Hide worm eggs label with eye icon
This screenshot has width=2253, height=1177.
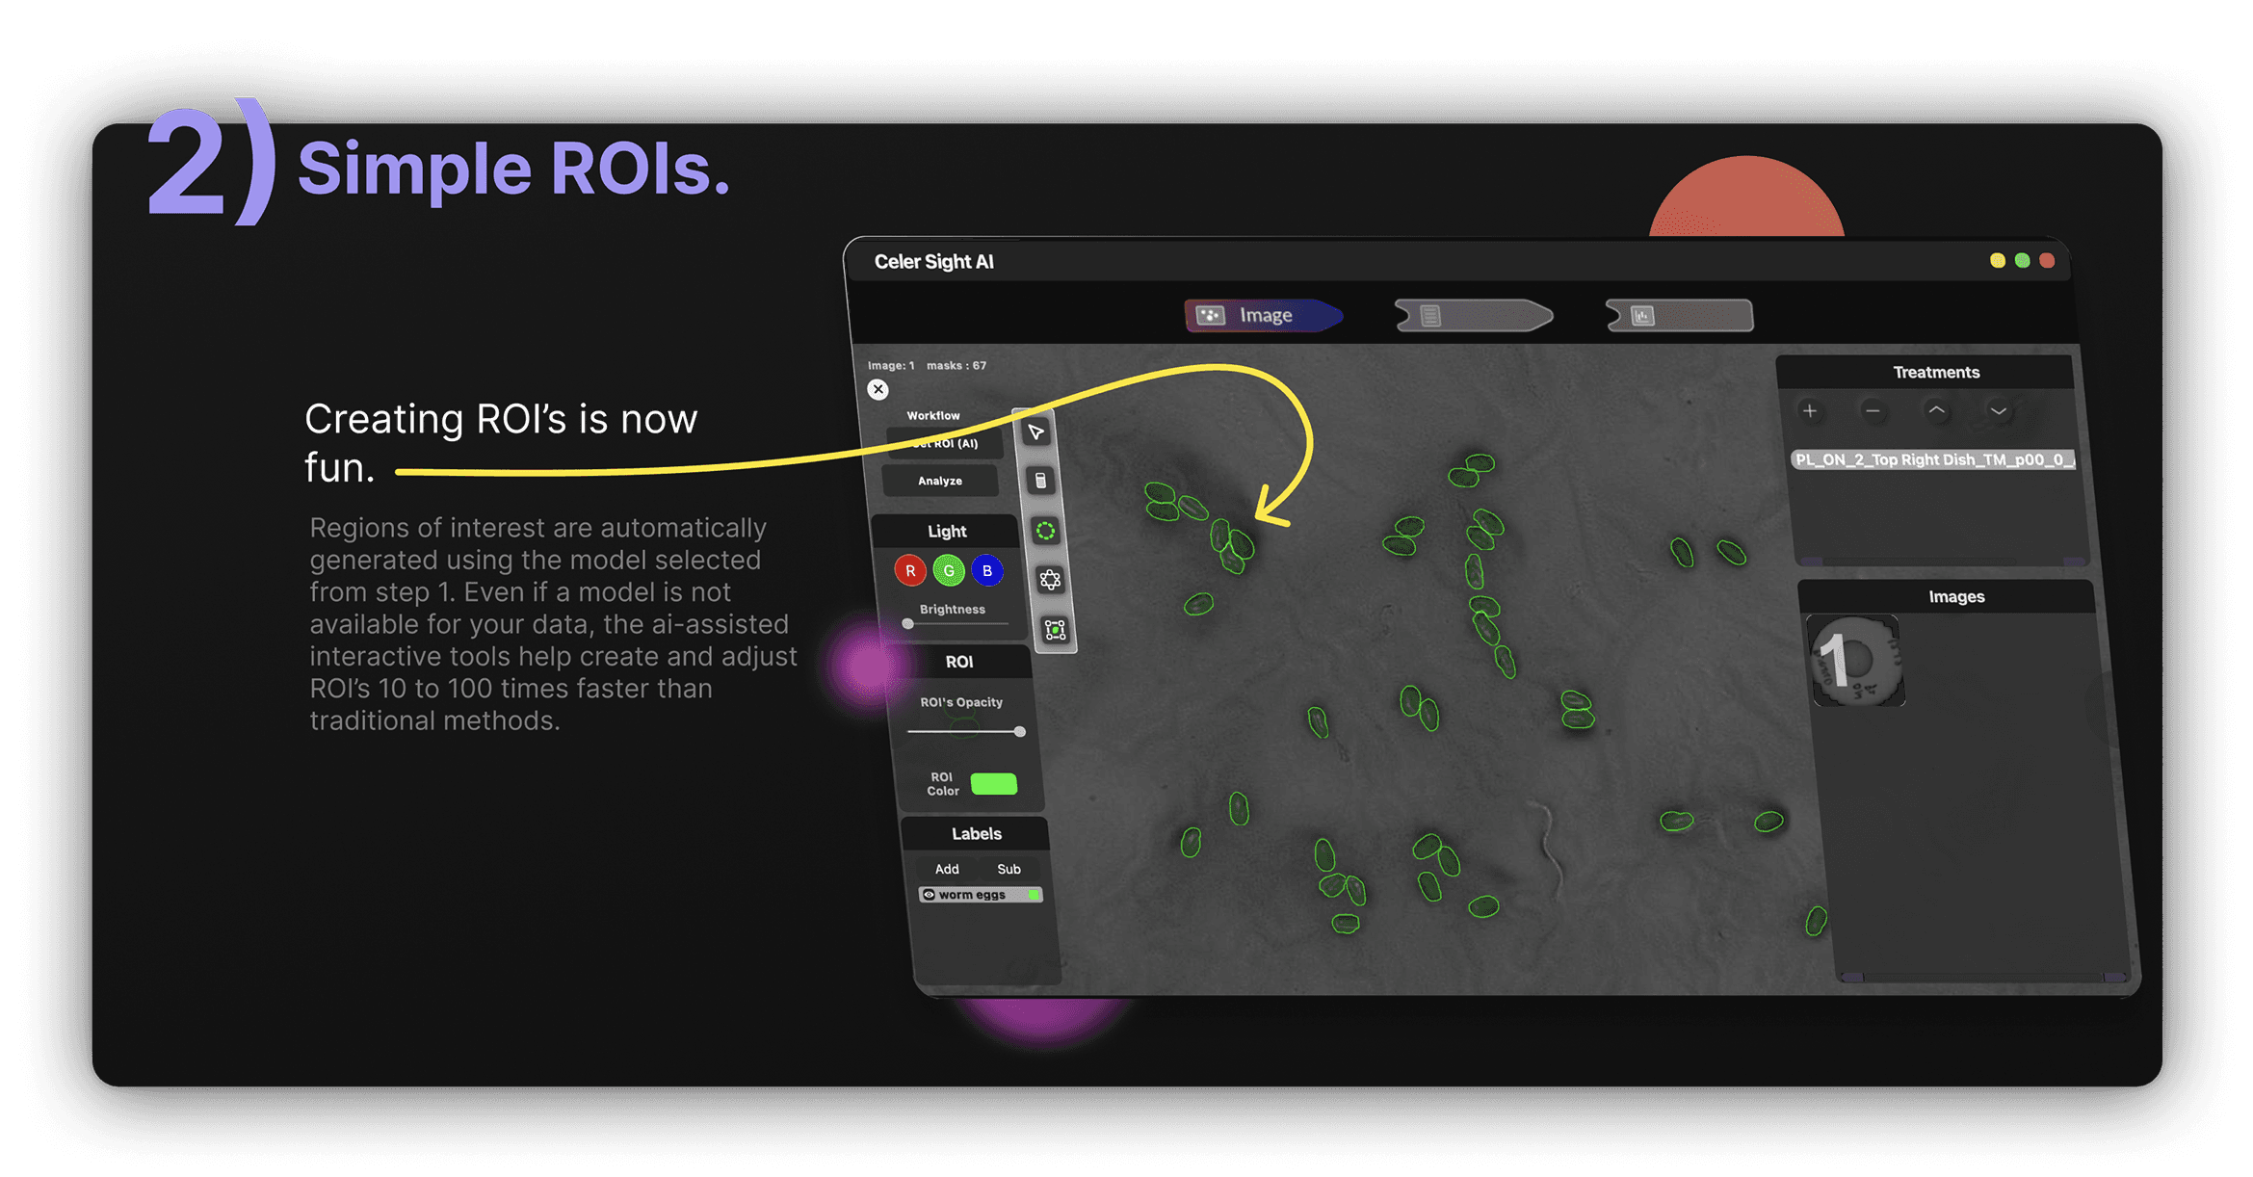click(x=929, y=895)
